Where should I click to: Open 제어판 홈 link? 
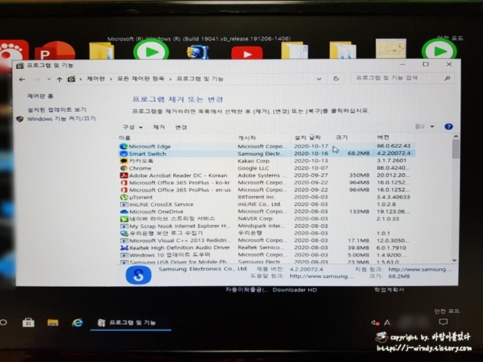pos(40,96)
